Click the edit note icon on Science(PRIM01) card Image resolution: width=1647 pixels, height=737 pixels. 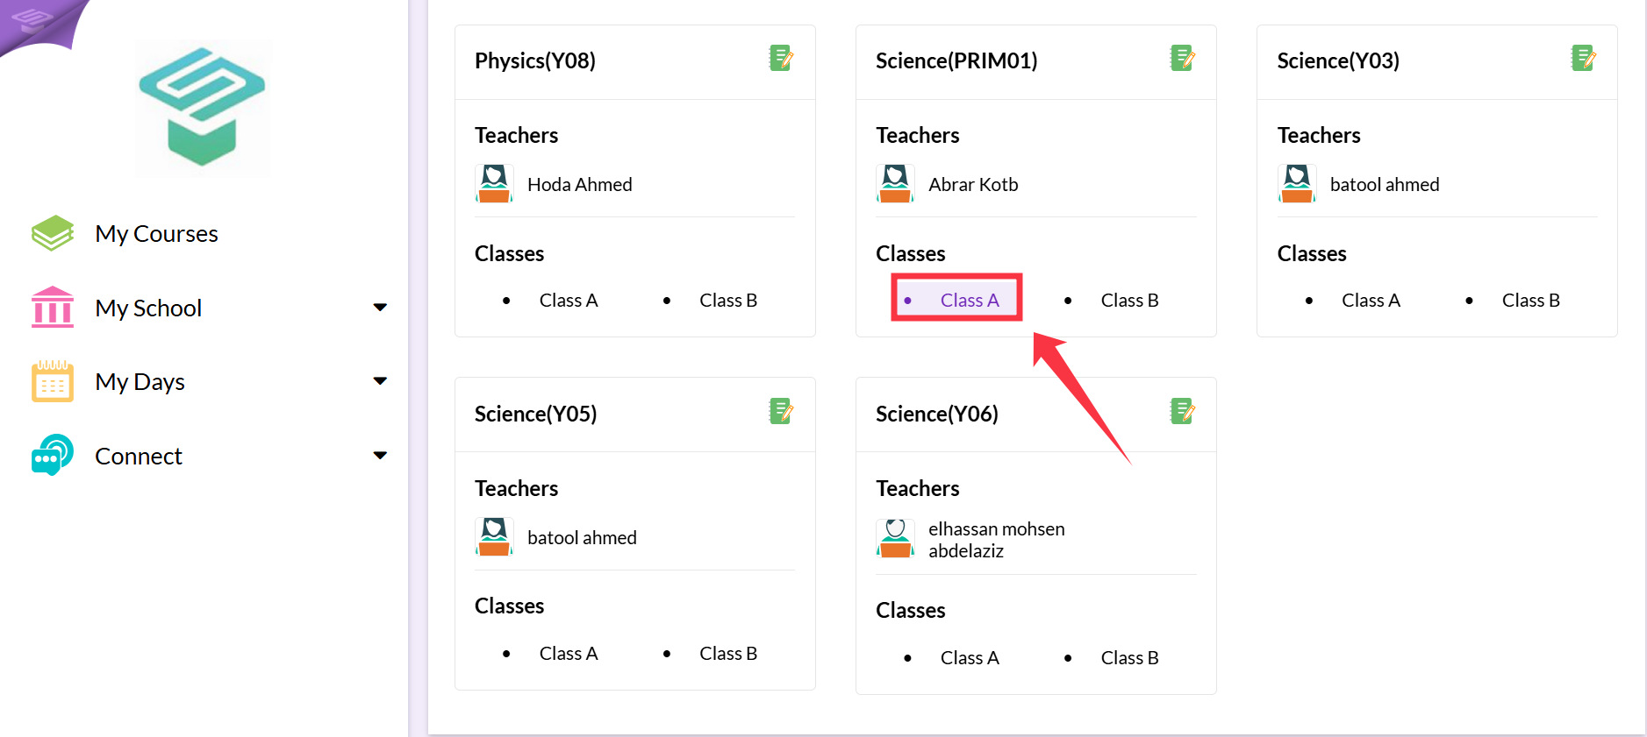1182,59
